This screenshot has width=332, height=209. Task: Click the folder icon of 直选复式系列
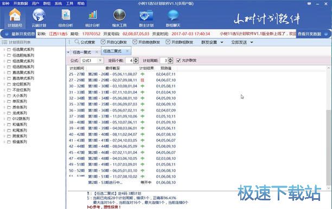pos(9,73)
